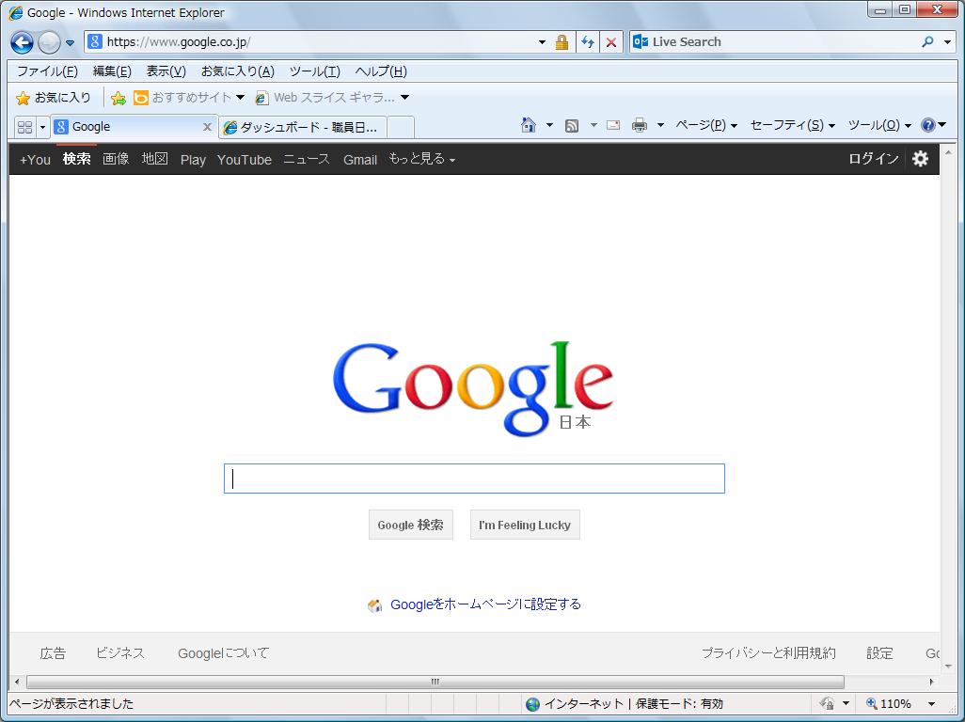
Task: Click Add to Favorites Bar star icon
Action: [119, 98]
